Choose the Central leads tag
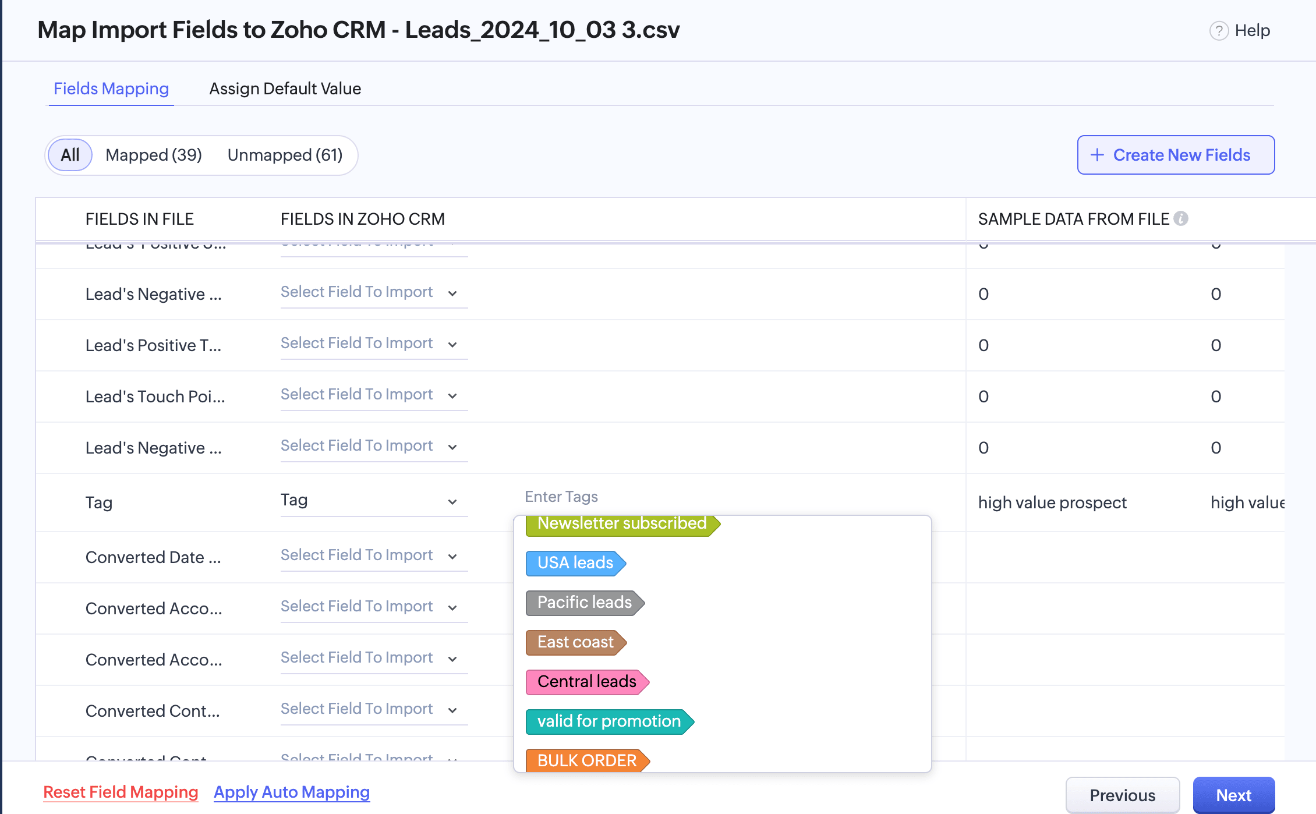 coord(586,682)
